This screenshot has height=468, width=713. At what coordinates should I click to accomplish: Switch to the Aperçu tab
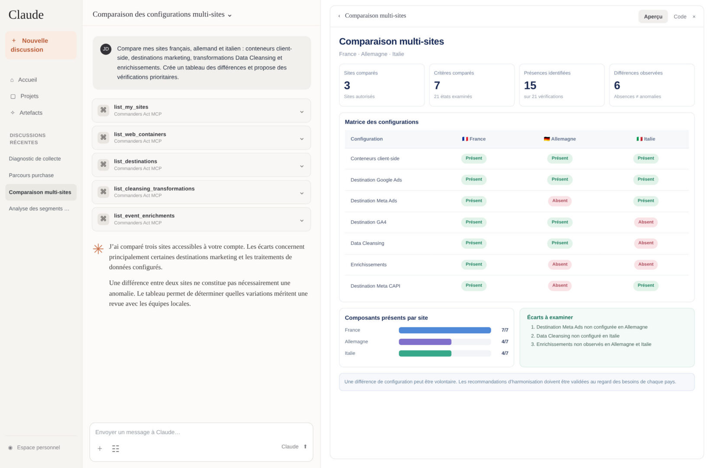coord(653,16)
